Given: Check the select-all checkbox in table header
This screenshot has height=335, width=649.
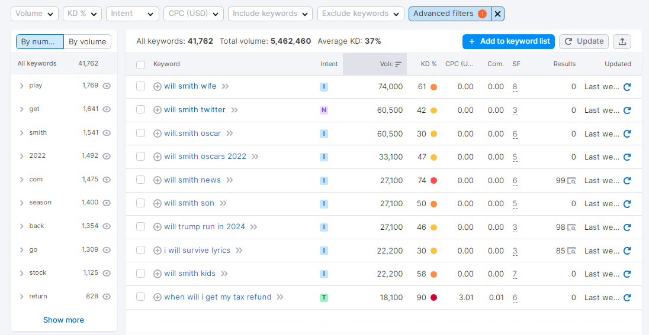Looking at the screenshot, I should 141,64.
